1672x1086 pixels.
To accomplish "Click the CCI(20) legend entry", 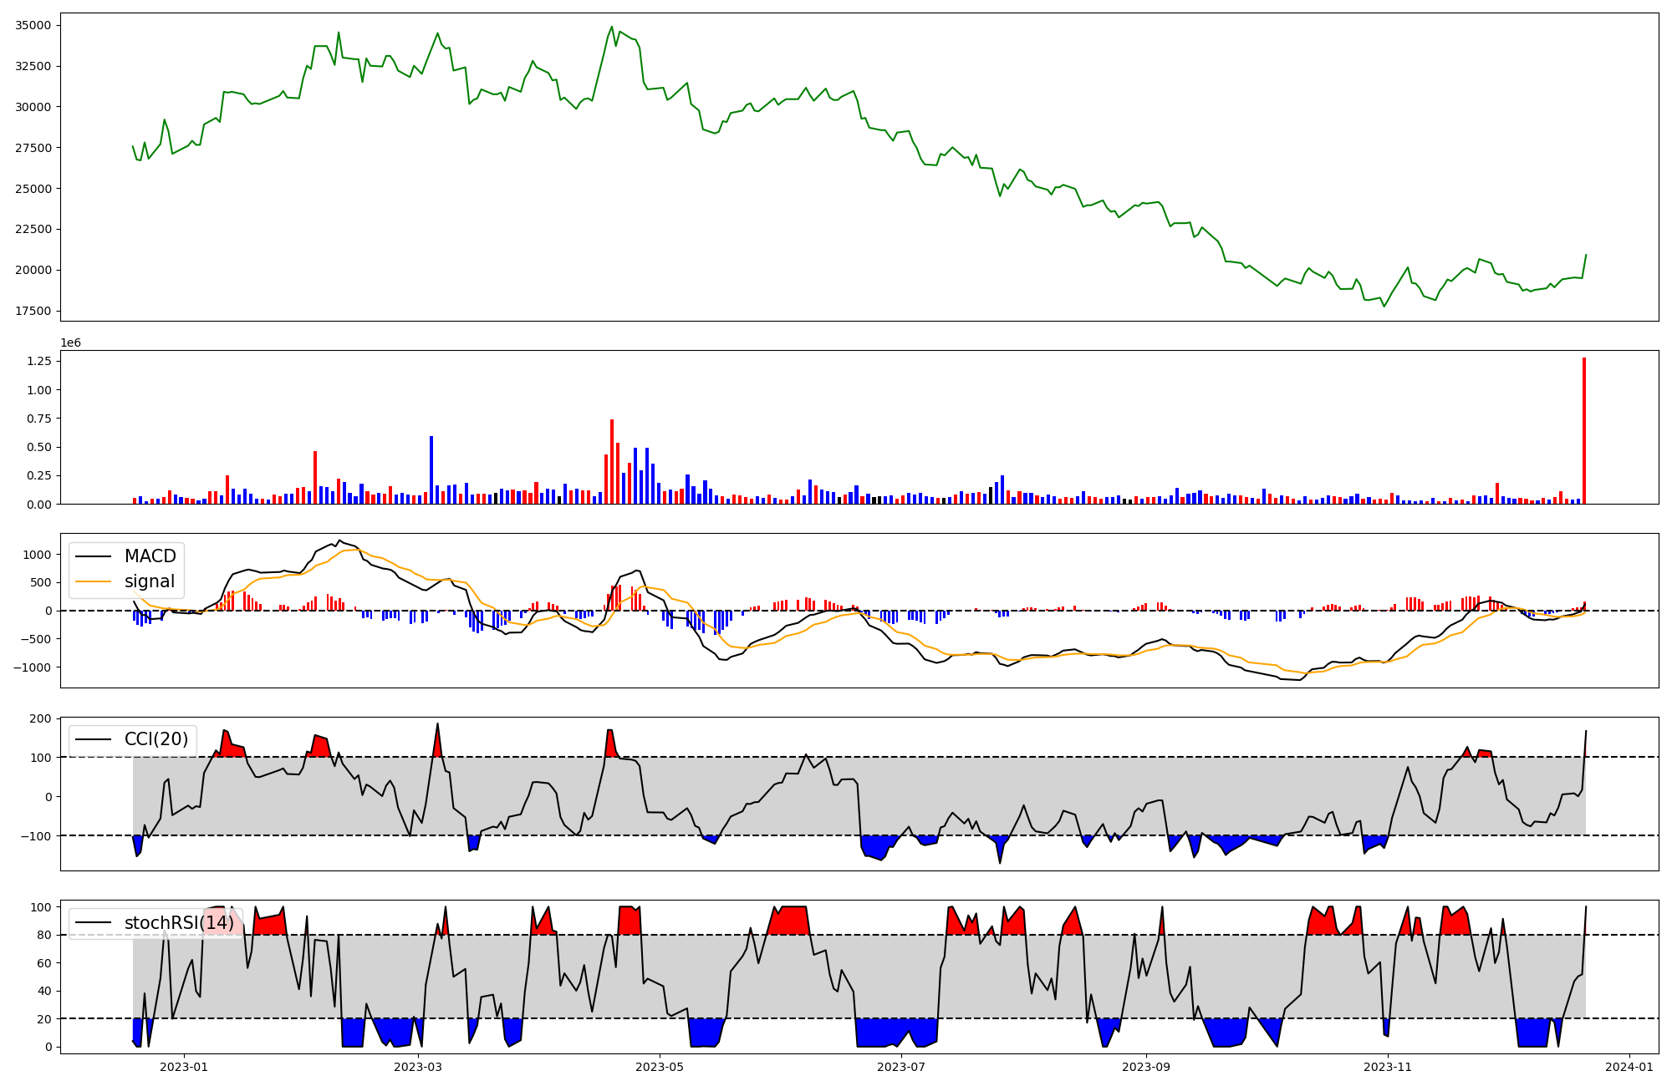I will coord(155,739).
